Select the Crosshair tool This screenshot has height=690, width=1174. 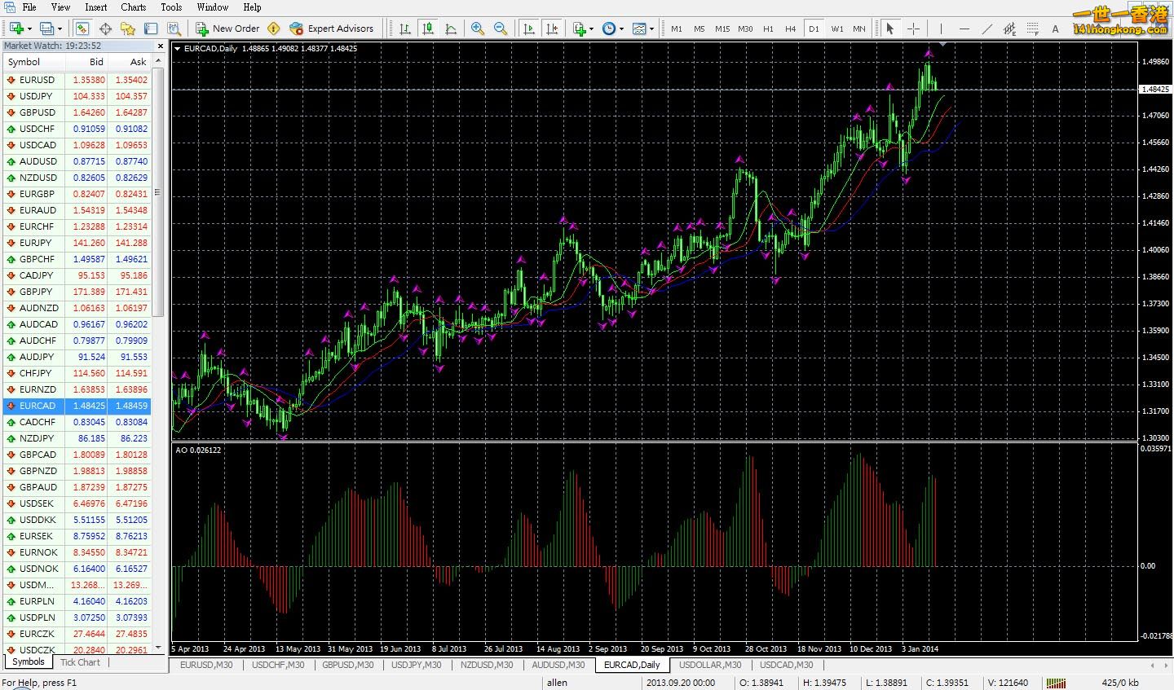pos(913,29)
